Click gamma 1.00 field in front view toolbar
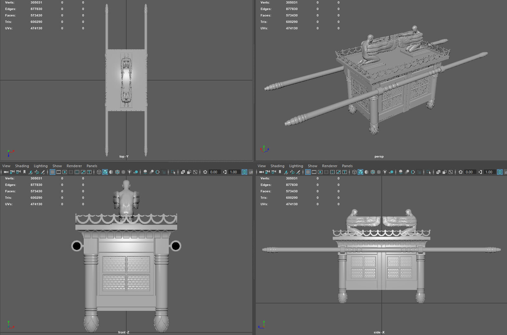The height and width of the screenshot is (335, 507). click(234, 172)
